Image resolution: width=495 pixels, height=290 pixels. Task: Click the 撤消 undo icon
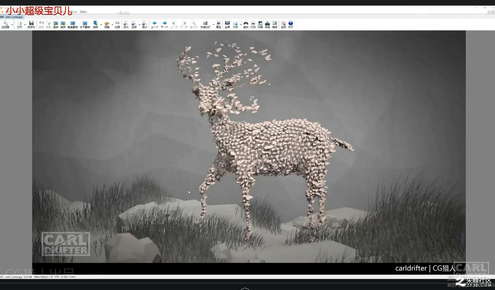[41, 25]
